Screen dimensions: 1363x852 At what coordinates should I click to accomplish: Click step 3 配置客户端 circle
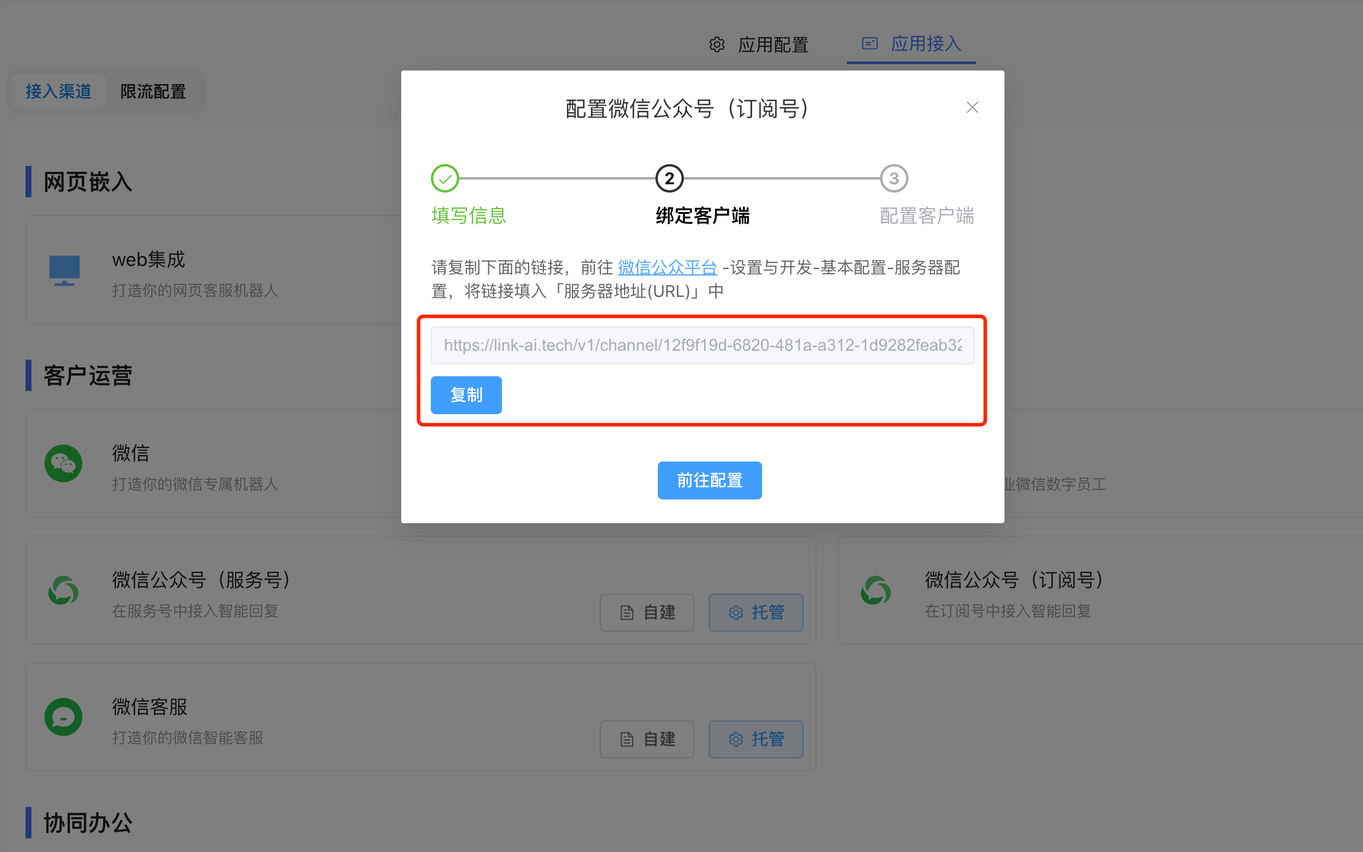894,178
